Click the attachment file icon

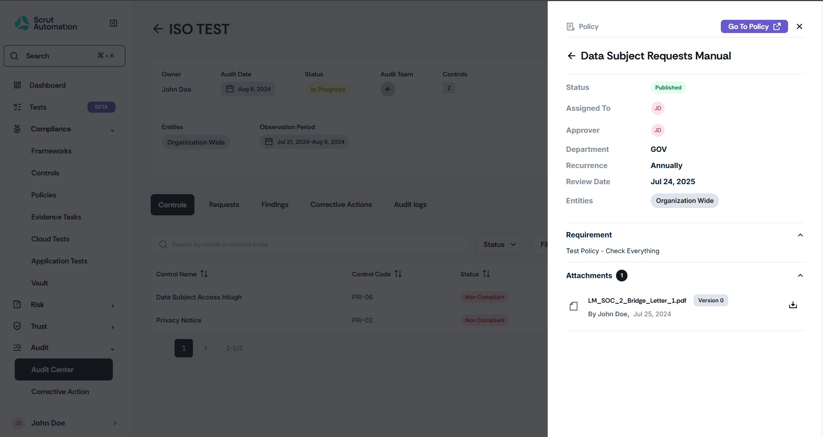tap(573, 306)
